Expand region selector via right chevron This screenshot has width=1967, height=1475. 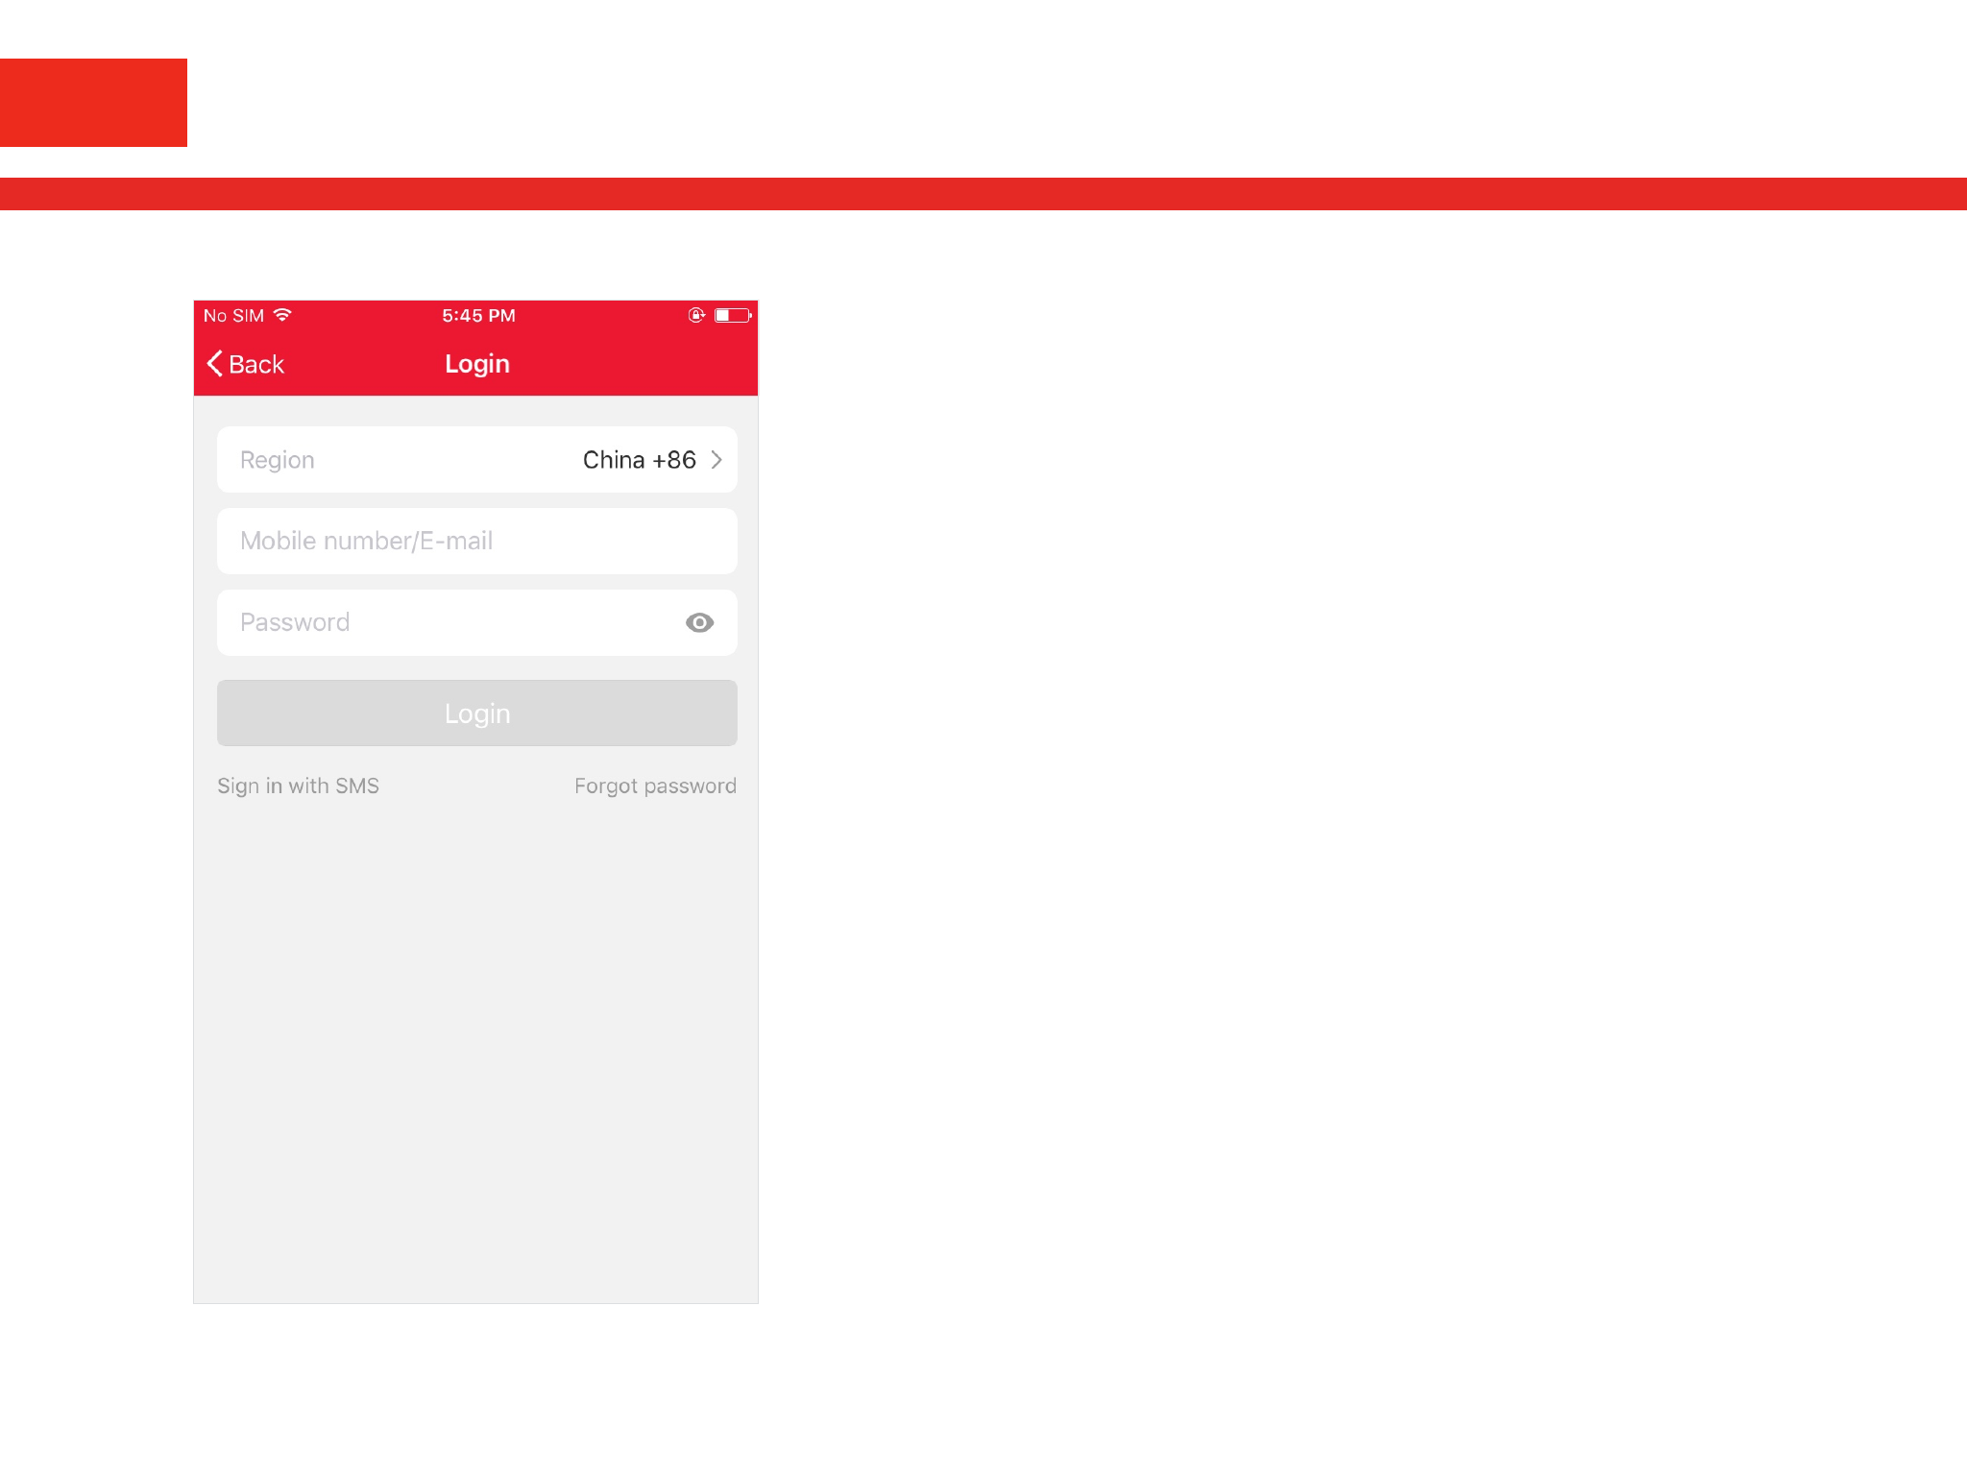[x=716, y=460]
